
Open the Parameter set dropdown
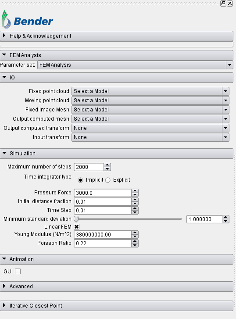(135, 65)
